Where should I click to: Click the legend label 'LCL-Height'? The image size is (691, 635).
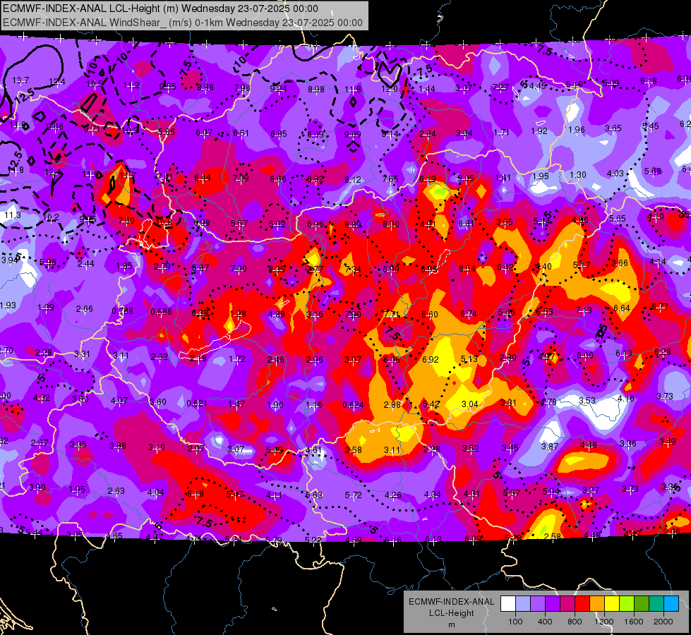click(x=451, y=613)
